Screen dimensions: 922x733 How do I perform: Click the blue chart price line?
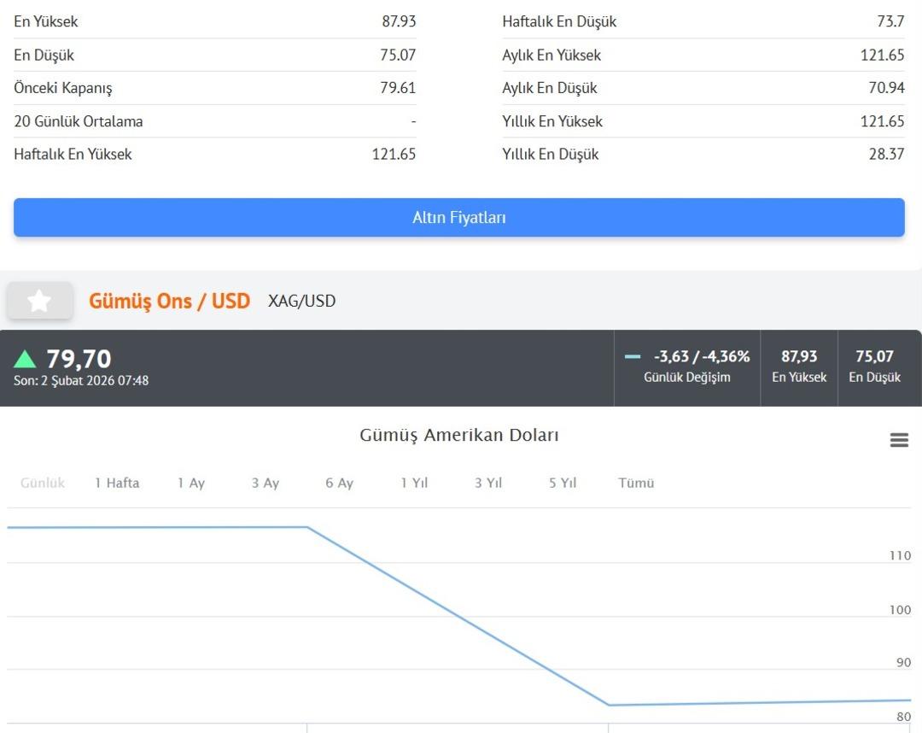tap(458, 617)
